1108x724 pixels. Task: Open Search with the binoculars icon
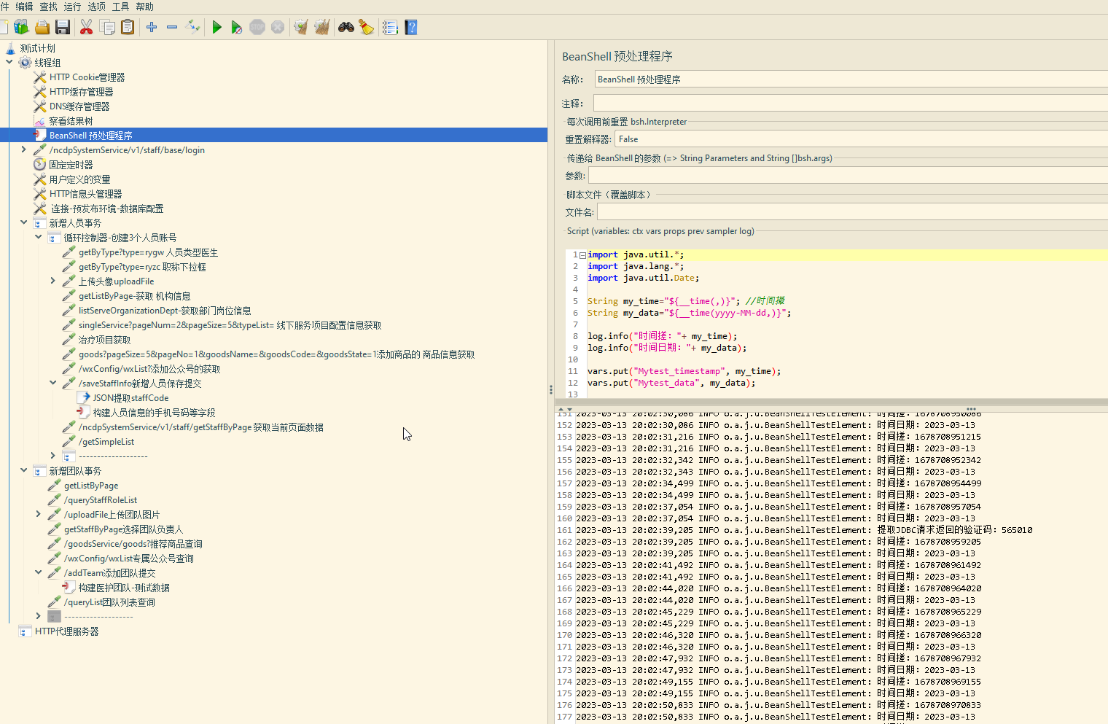click(346, 28)
